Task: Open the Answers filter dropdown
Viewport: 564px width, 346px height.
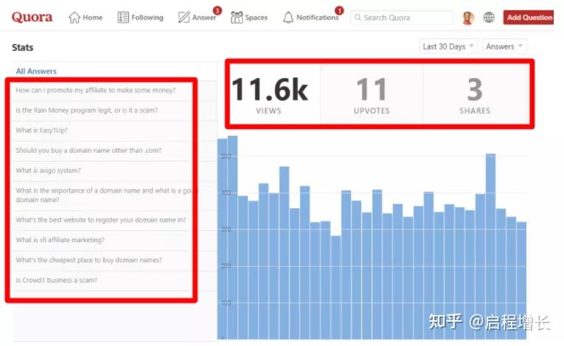Action: tap(504, 46)
